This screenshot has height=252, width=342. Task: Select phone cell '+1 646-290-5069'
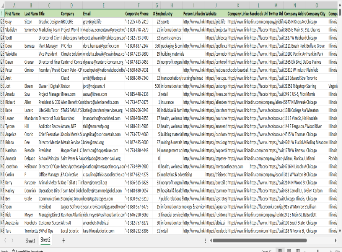coord(138,215)
